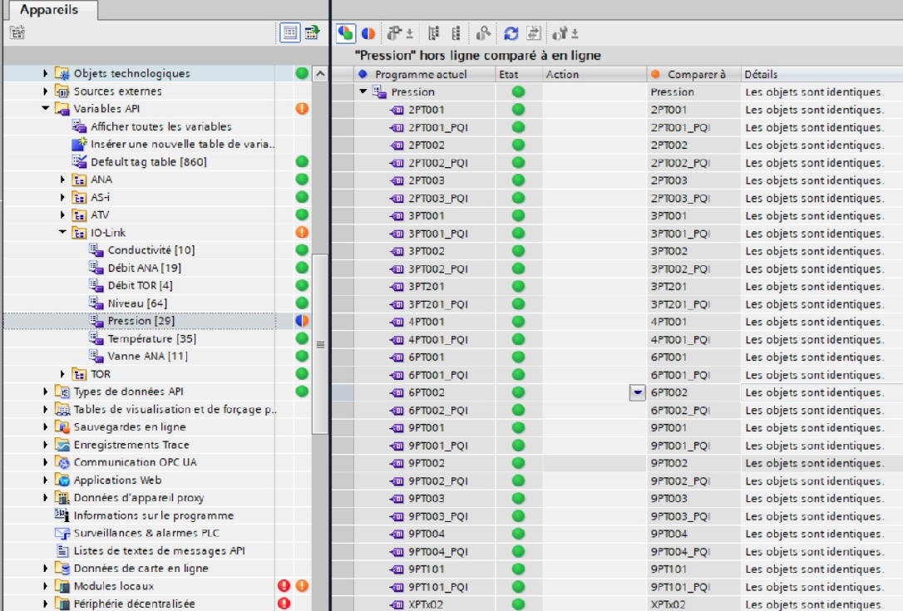Click the refresh comparison view icon

coord(511,33)
